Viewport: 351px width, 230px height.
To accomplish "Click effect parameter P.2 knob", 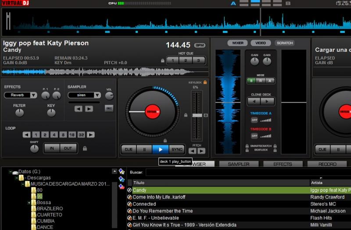I will coord(57,96).
